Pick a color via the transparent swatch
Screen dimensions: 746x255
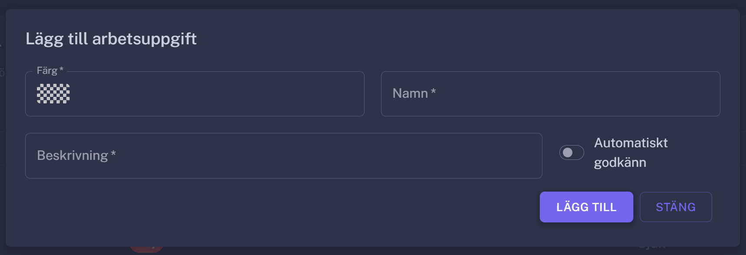[x=53, y=93]
